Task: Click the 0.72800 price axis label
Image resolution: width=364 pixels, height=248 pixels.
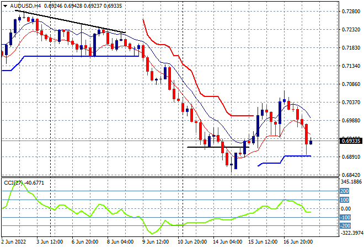Action: 351,12
